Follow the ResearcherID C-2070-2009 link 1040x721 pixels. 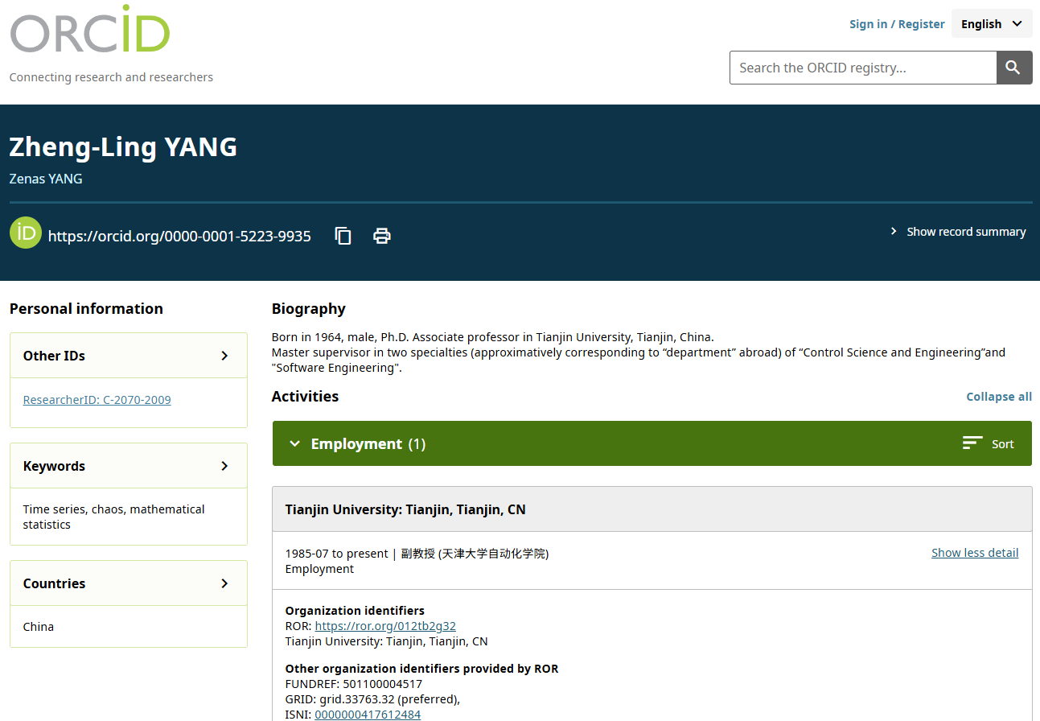pos(97,399)
